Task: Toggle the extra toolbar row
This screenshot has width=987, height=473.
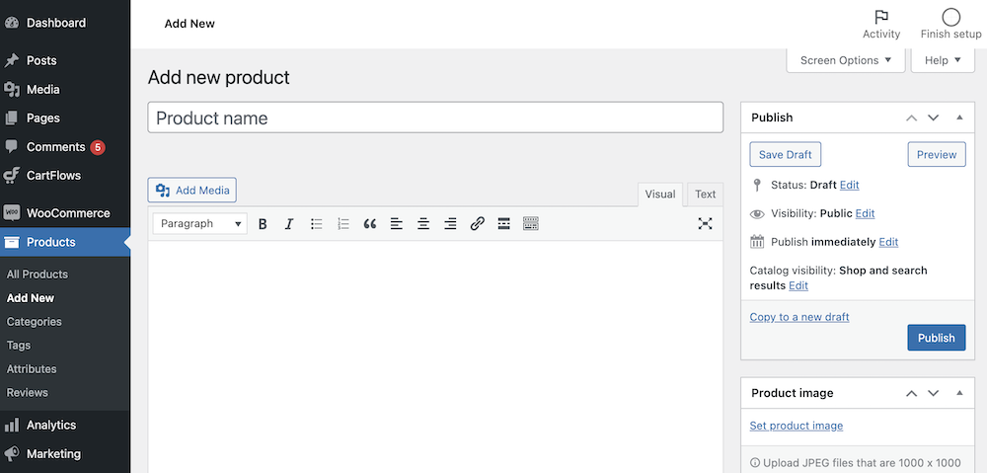Action: [531, 224]
